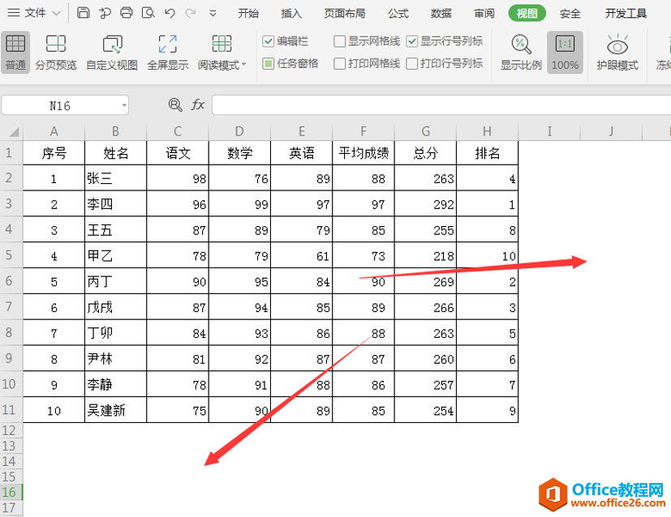Image resolution: width=671 pixels, height=517 pixels.
Task: Expand the 文件 menu dropdown arrow
Action: point(56,14)
